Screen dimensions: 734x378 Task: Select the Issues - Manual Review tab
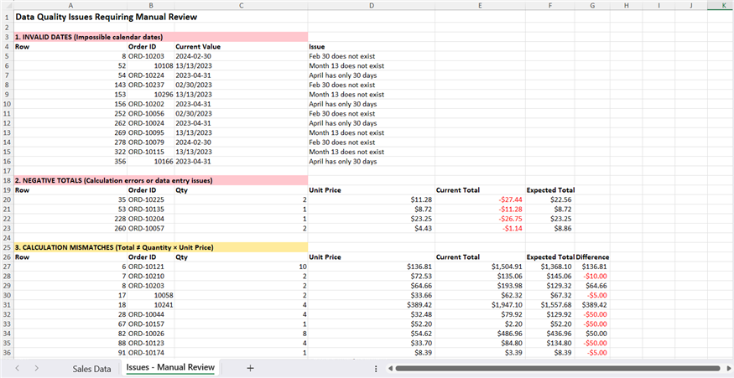point(170,368)
